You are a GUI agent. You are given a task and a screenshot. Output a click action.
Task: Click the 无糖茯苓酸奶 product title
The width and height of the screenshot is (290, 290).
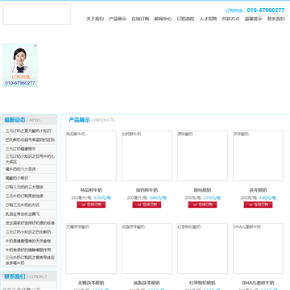91,283
